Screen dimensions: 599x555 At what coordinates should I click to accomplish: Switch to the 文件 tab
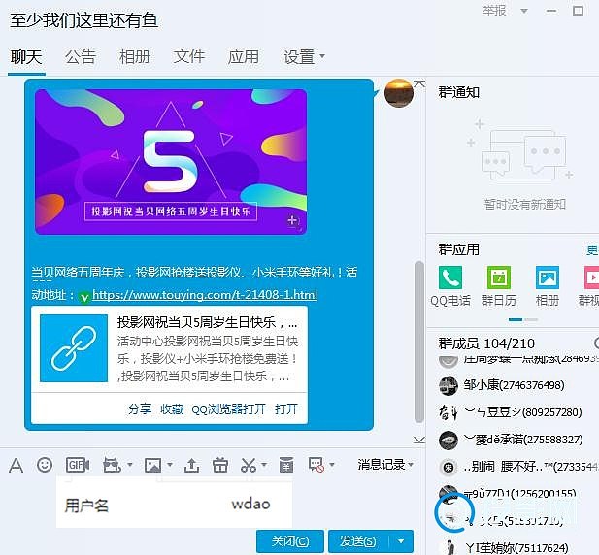tap(189, 57)
